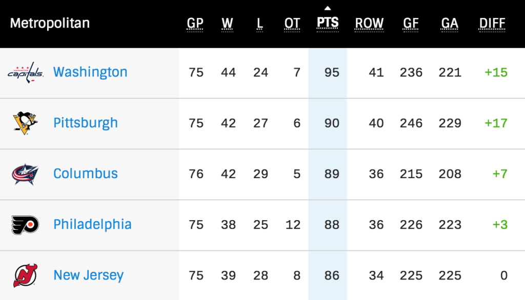This screenshot has width=525, height=300.
Task: Sort table by GP column header
Action: click(x=195, y=24)
